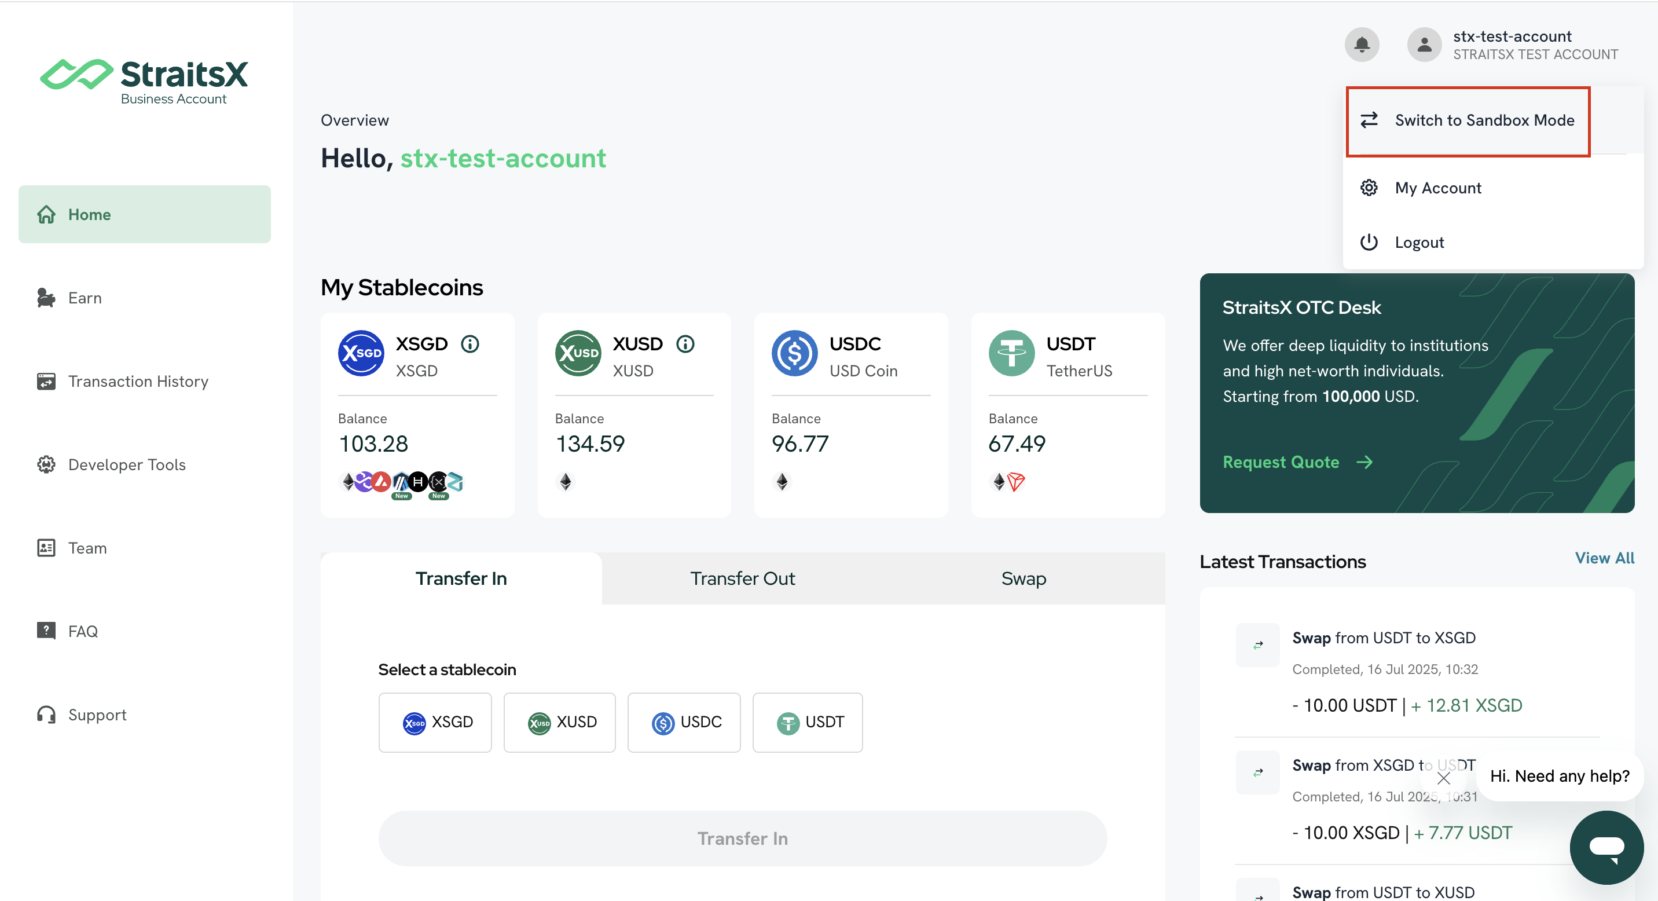Viewport: 1658px width, 901px height.
Task: Open the Team page
Action: [144, 548]
